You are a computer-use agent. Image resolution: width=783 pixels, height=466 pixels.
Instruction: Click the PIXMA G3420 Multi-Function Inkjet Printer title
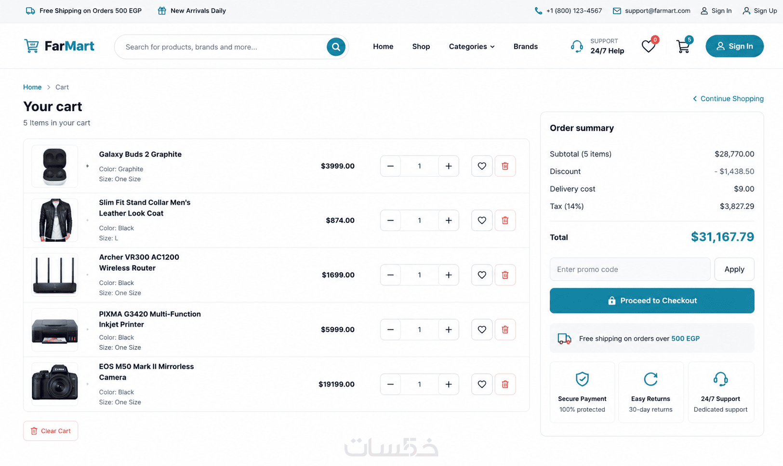(x=150, y=319)
